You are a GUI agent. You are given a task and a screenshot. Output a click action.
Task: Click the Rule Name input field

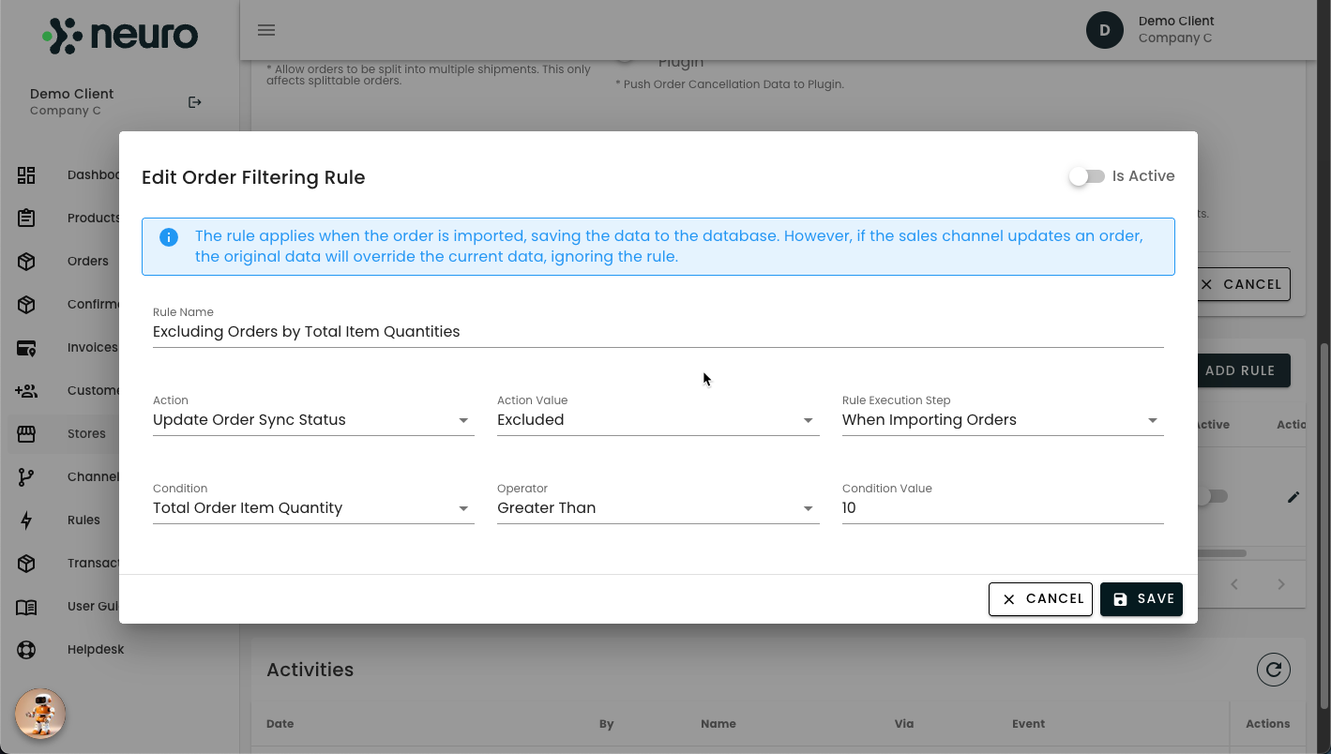(x=658, y=332)
